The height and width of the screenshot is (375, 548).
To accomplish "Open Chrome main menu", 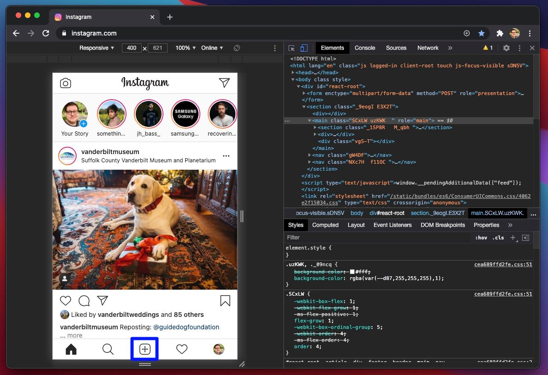I will click(x=530, y=33).
